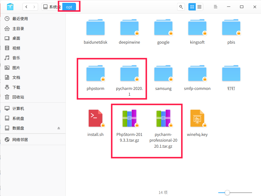Switch to icon grid view
The height and width of the screenshot is (196, 261).
(x=192, y=7)
